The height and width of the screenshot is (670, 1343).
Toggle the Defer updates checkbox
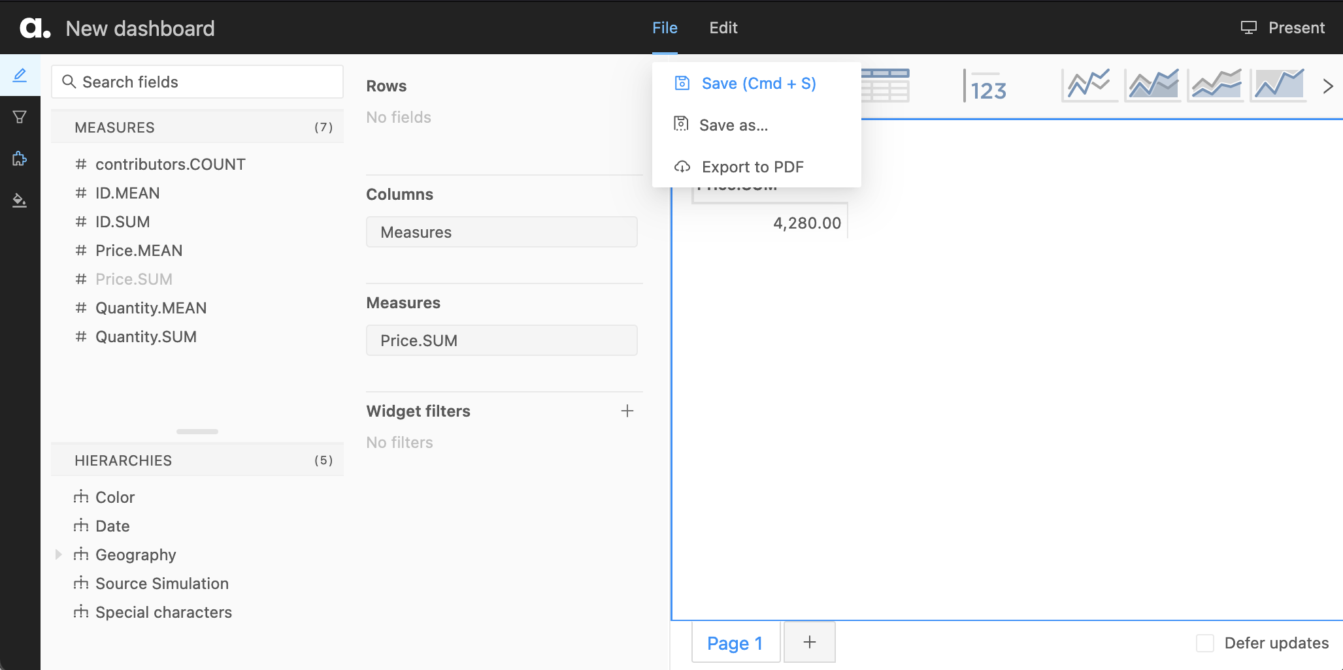(1204, 643)
